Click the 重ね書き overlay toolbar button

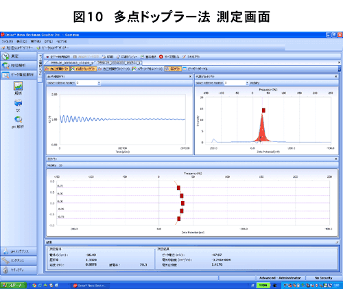[148, 56]
